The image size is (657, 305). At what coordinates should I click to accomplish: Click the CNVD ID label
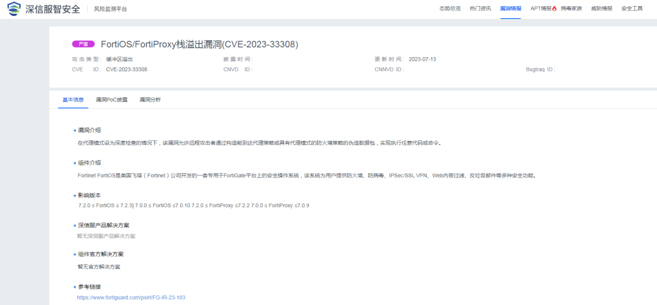238,69
